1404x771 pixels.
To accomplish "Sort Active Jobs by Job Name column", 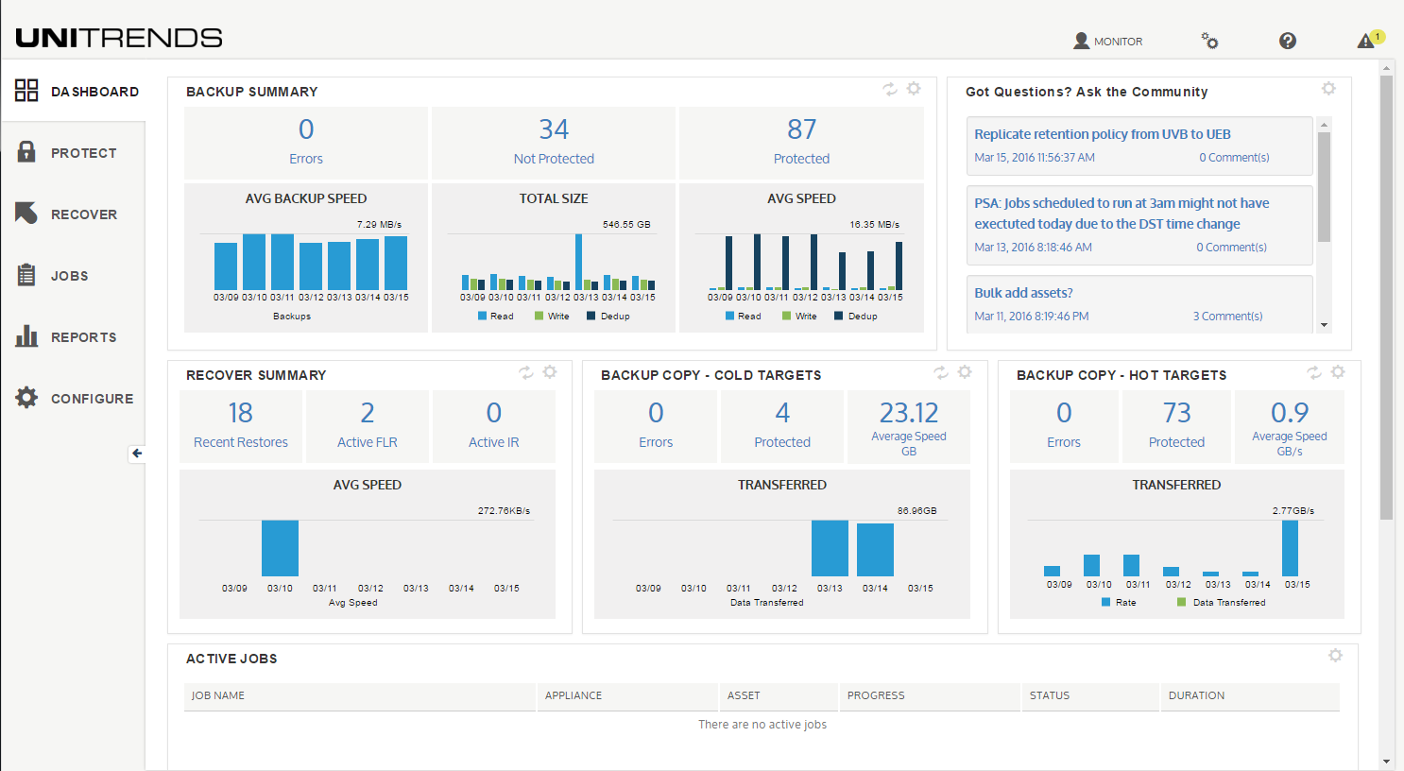I will pos(218,695).
